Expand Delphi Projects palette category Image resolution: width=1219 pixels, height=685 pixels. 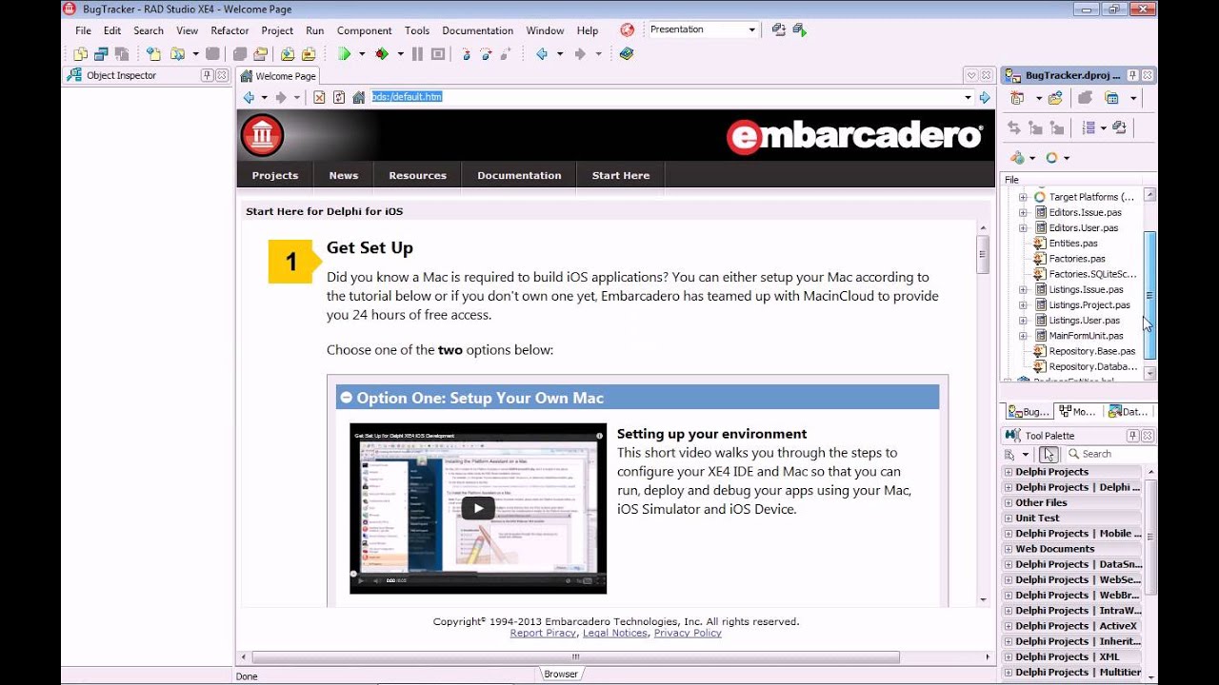click(x=1008, y=472)
